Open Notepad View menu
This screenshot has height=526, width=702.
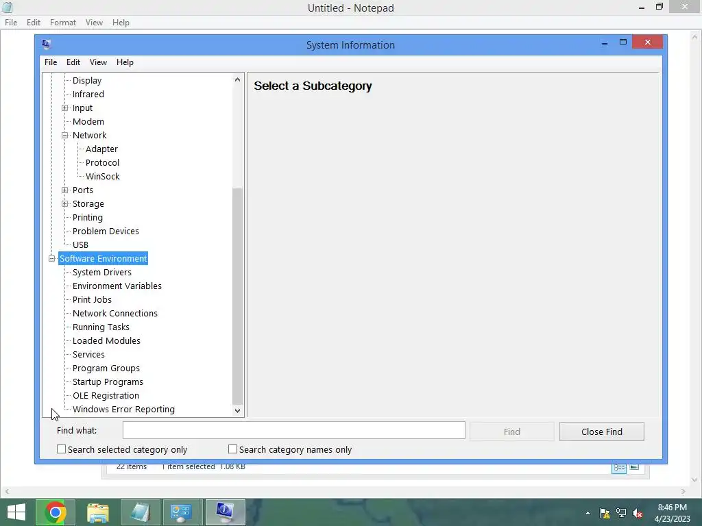click(94, 23)
